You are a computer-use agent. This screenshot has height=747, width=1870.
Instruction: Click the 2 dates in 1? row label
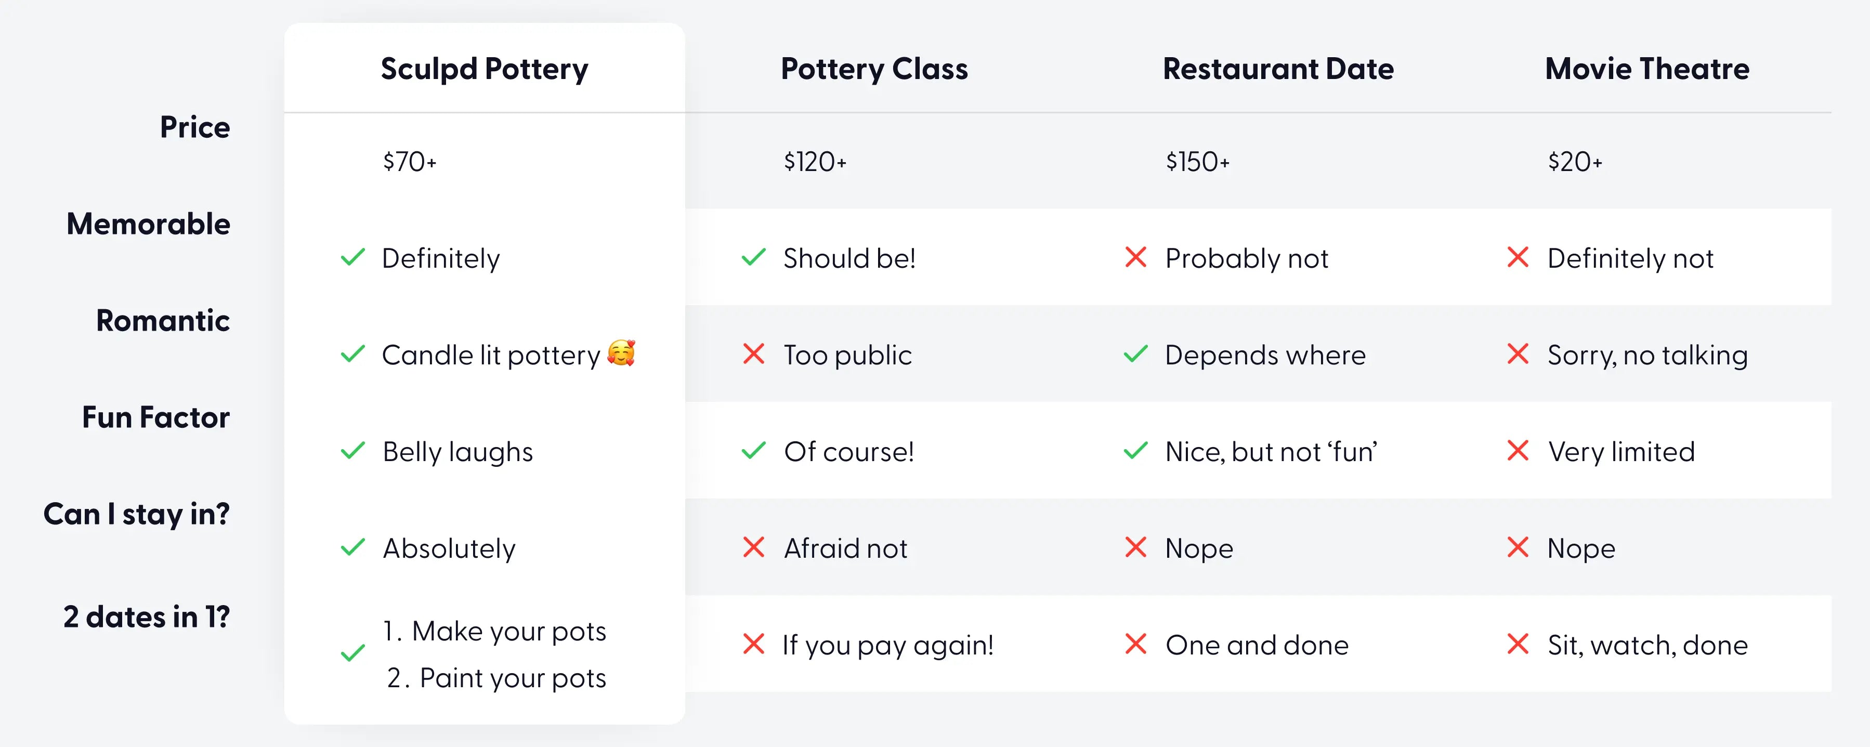click(x=147, y=617)
